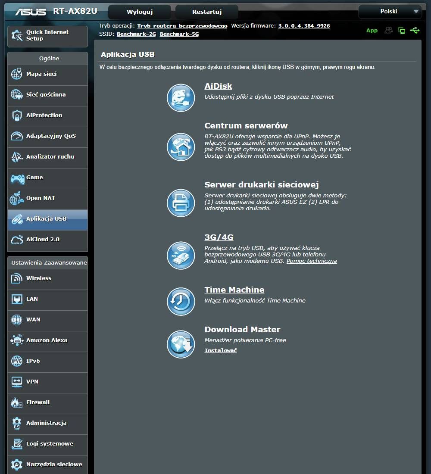Click the Game controller icon
Image resolution: width=431 pixels, height=474 pixels.
[x=17, y=179]
